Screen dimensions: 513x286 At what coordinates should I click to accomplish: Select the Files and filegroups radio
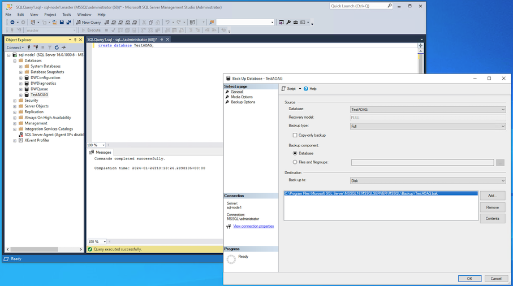[x=295, y=162]
